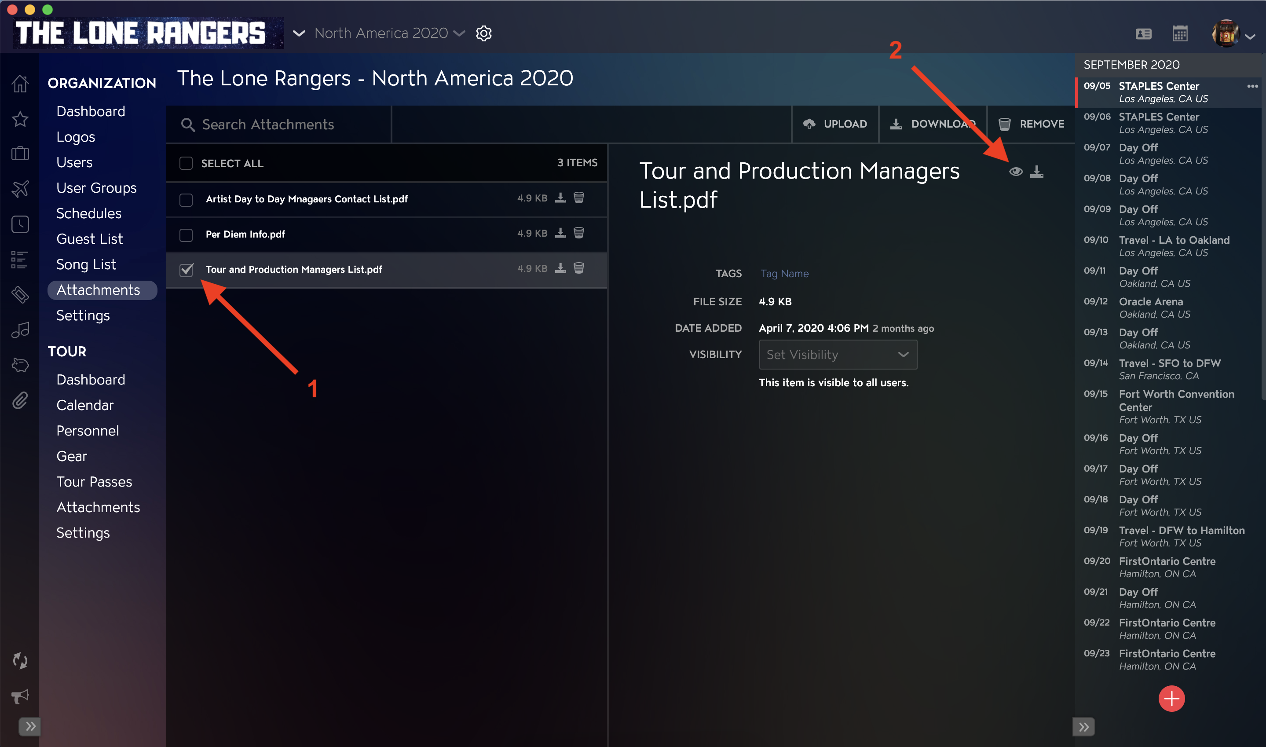Check the Select All checkbox
The image size is (1266, 747).
pos(186,163)
